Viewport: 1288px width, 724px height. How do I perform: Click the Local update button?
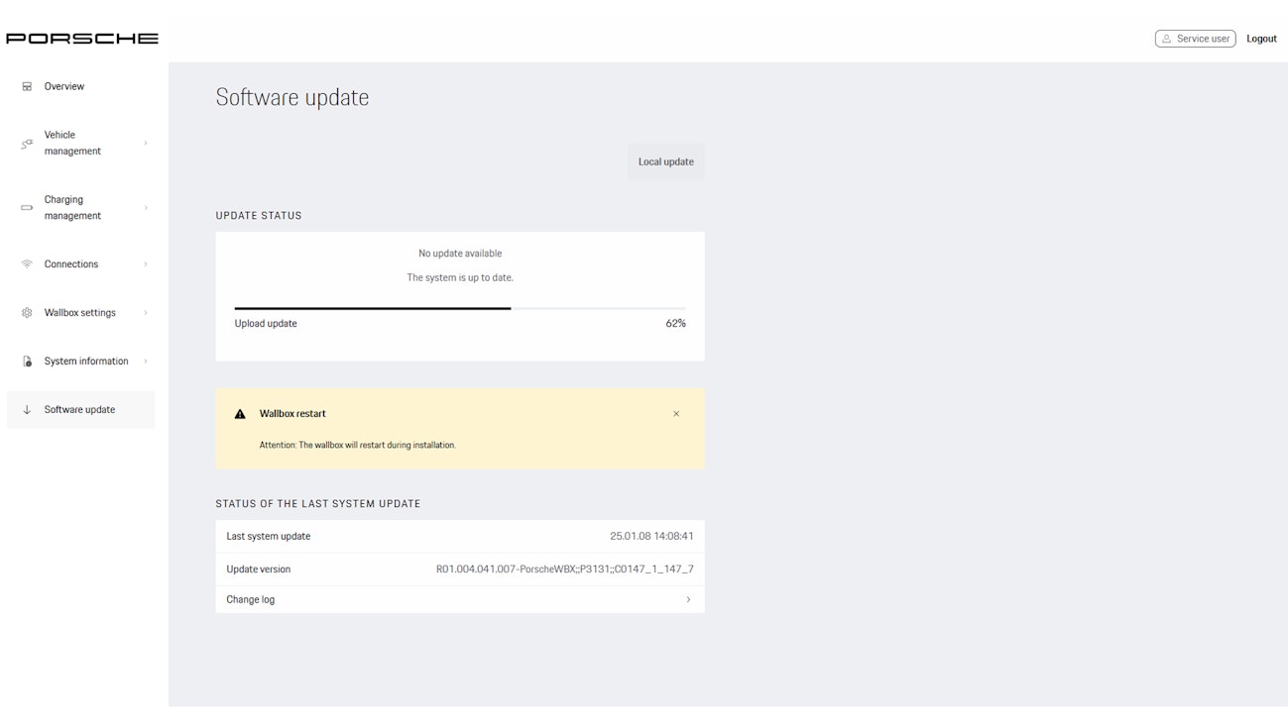(x=665, y=161)
